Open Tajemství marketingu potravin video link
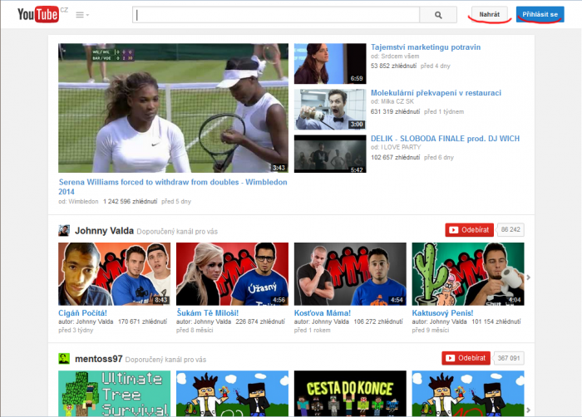Image resolution: width=582 pixels, height=417 pixels. (x=425, y=47)
